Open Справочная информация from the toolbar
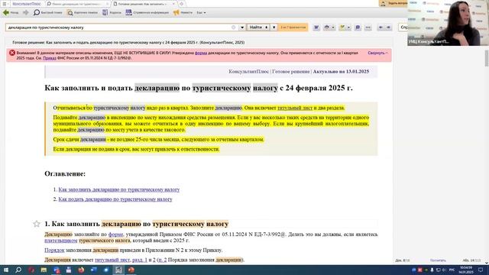This screenshot has width=489, height=275. coord(147,12)
